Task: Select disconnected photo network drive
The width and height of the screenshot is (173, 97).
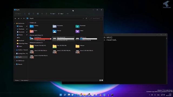Action: point(62,52)
